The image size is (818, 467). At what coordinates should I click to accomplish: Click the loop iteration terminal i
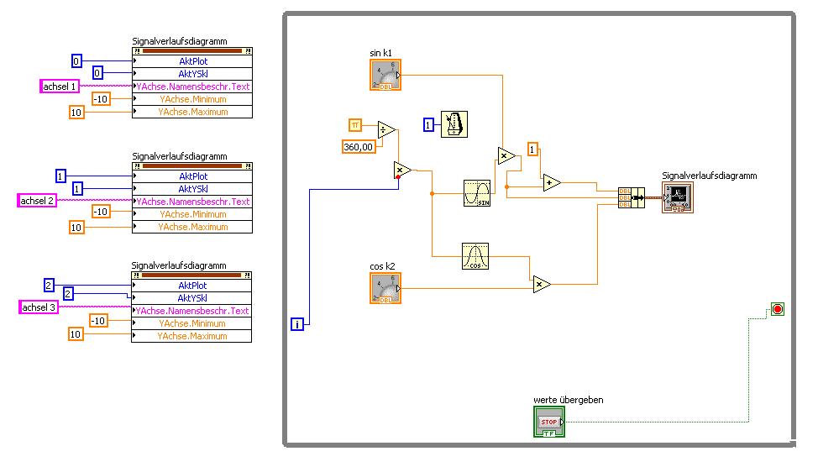pyautogui.click(x=296, y=324)
